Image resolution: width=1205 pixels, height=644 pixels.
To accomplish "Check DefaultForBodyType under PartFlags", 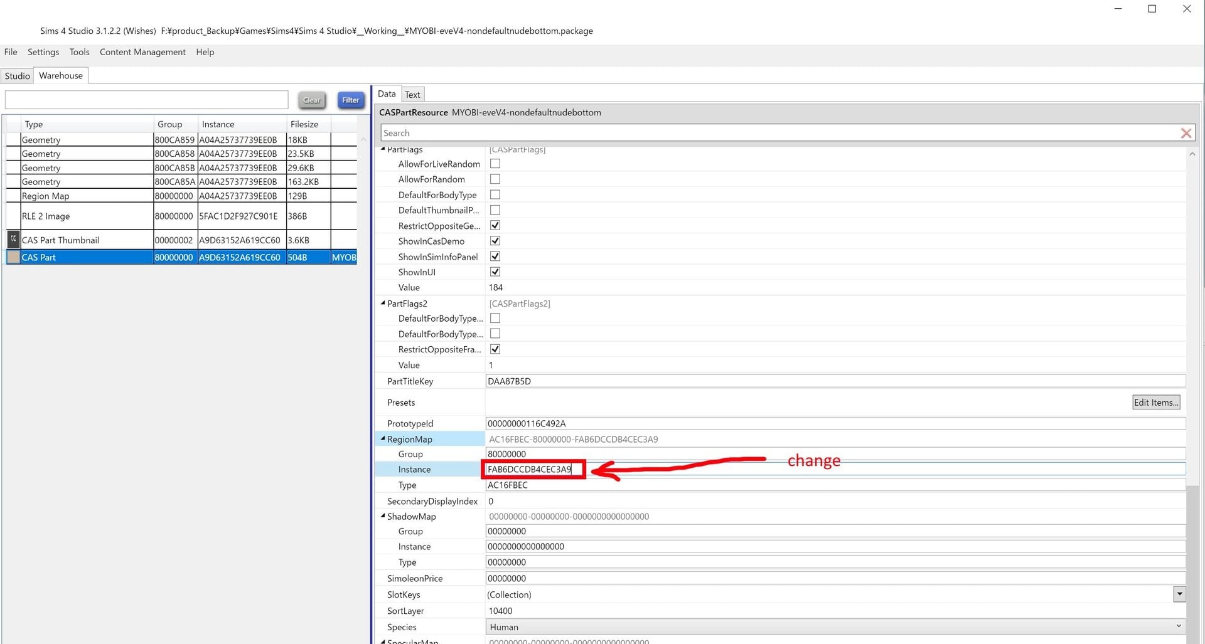I will [x=495, y=195].
